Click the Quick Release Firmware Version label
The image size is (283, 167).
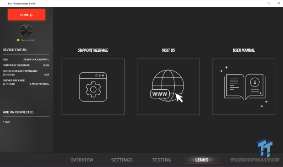(20, 73)
